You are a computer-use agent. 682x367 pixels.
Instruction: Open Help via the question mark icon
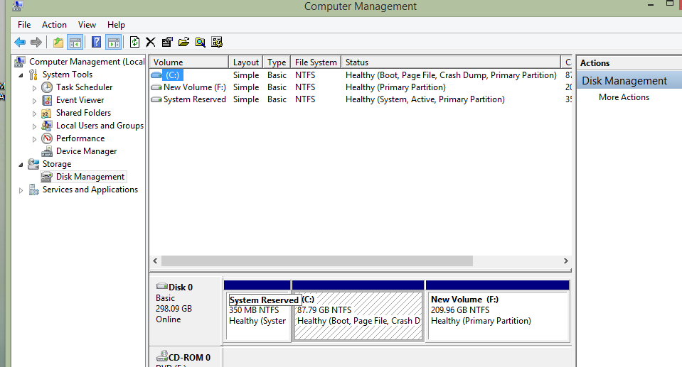pos(97,42)
